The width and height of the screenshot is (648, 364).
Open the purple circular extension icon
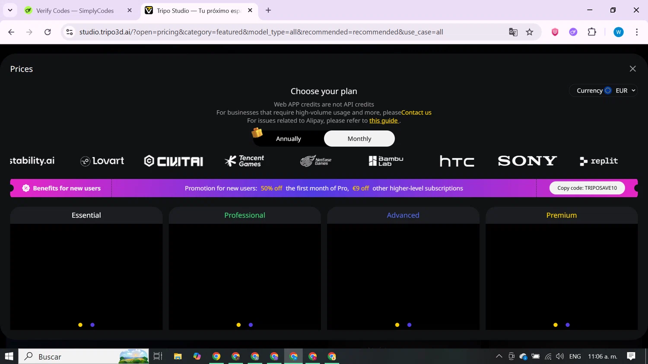click(x=573, y=32)
